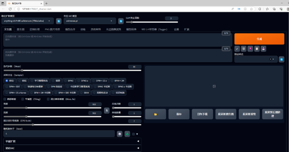Click the orange 生成 generate button

(259, 39)
